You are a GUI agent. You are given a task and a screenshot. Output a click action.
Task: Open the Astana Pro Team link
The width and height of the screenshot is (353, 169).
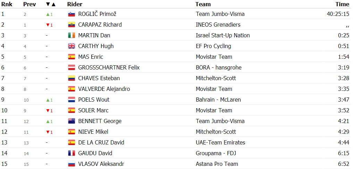point(217,164)
